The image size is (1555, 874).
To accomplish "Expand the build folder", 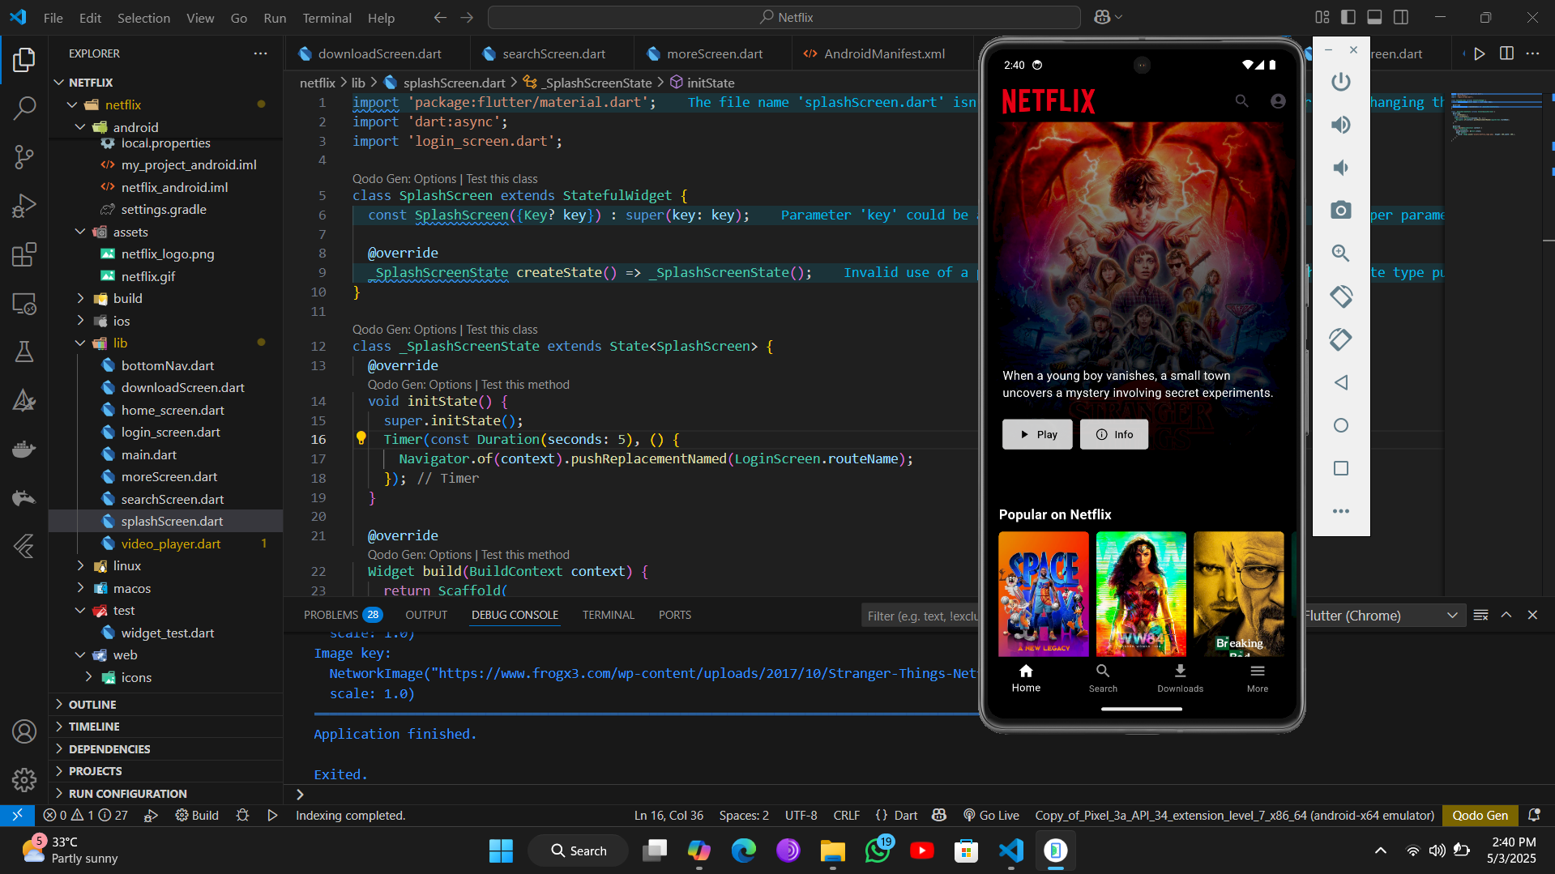I will [127, 298].
